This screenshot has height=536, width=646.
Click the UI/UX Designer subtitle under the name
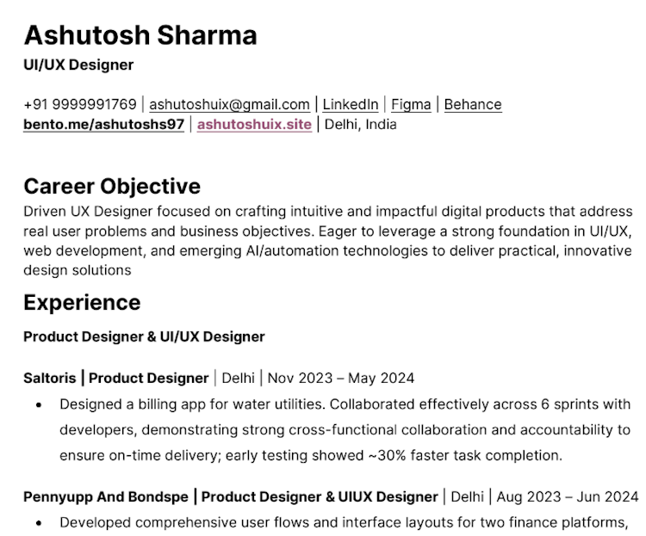click(x=78, y=65)
